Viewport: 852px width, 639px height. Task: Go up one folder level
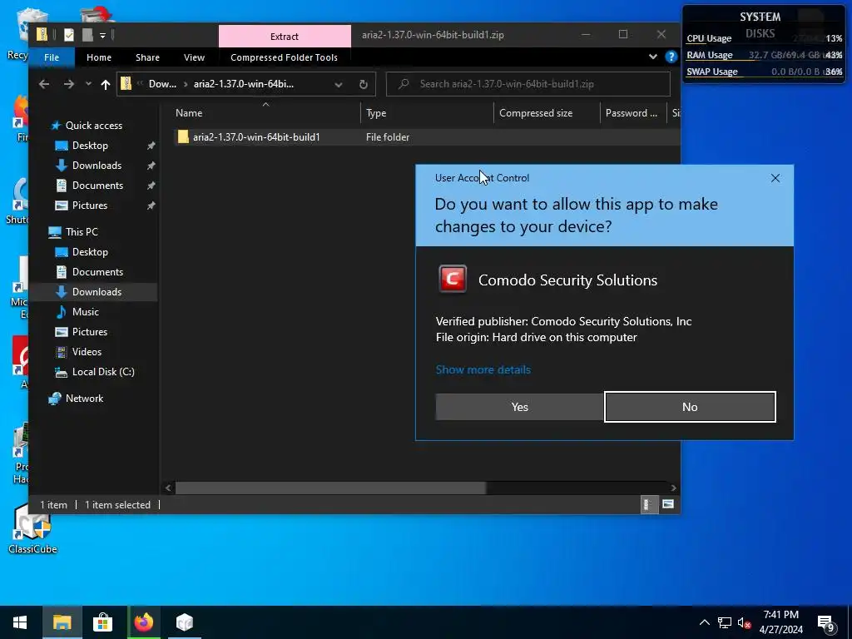106,84
